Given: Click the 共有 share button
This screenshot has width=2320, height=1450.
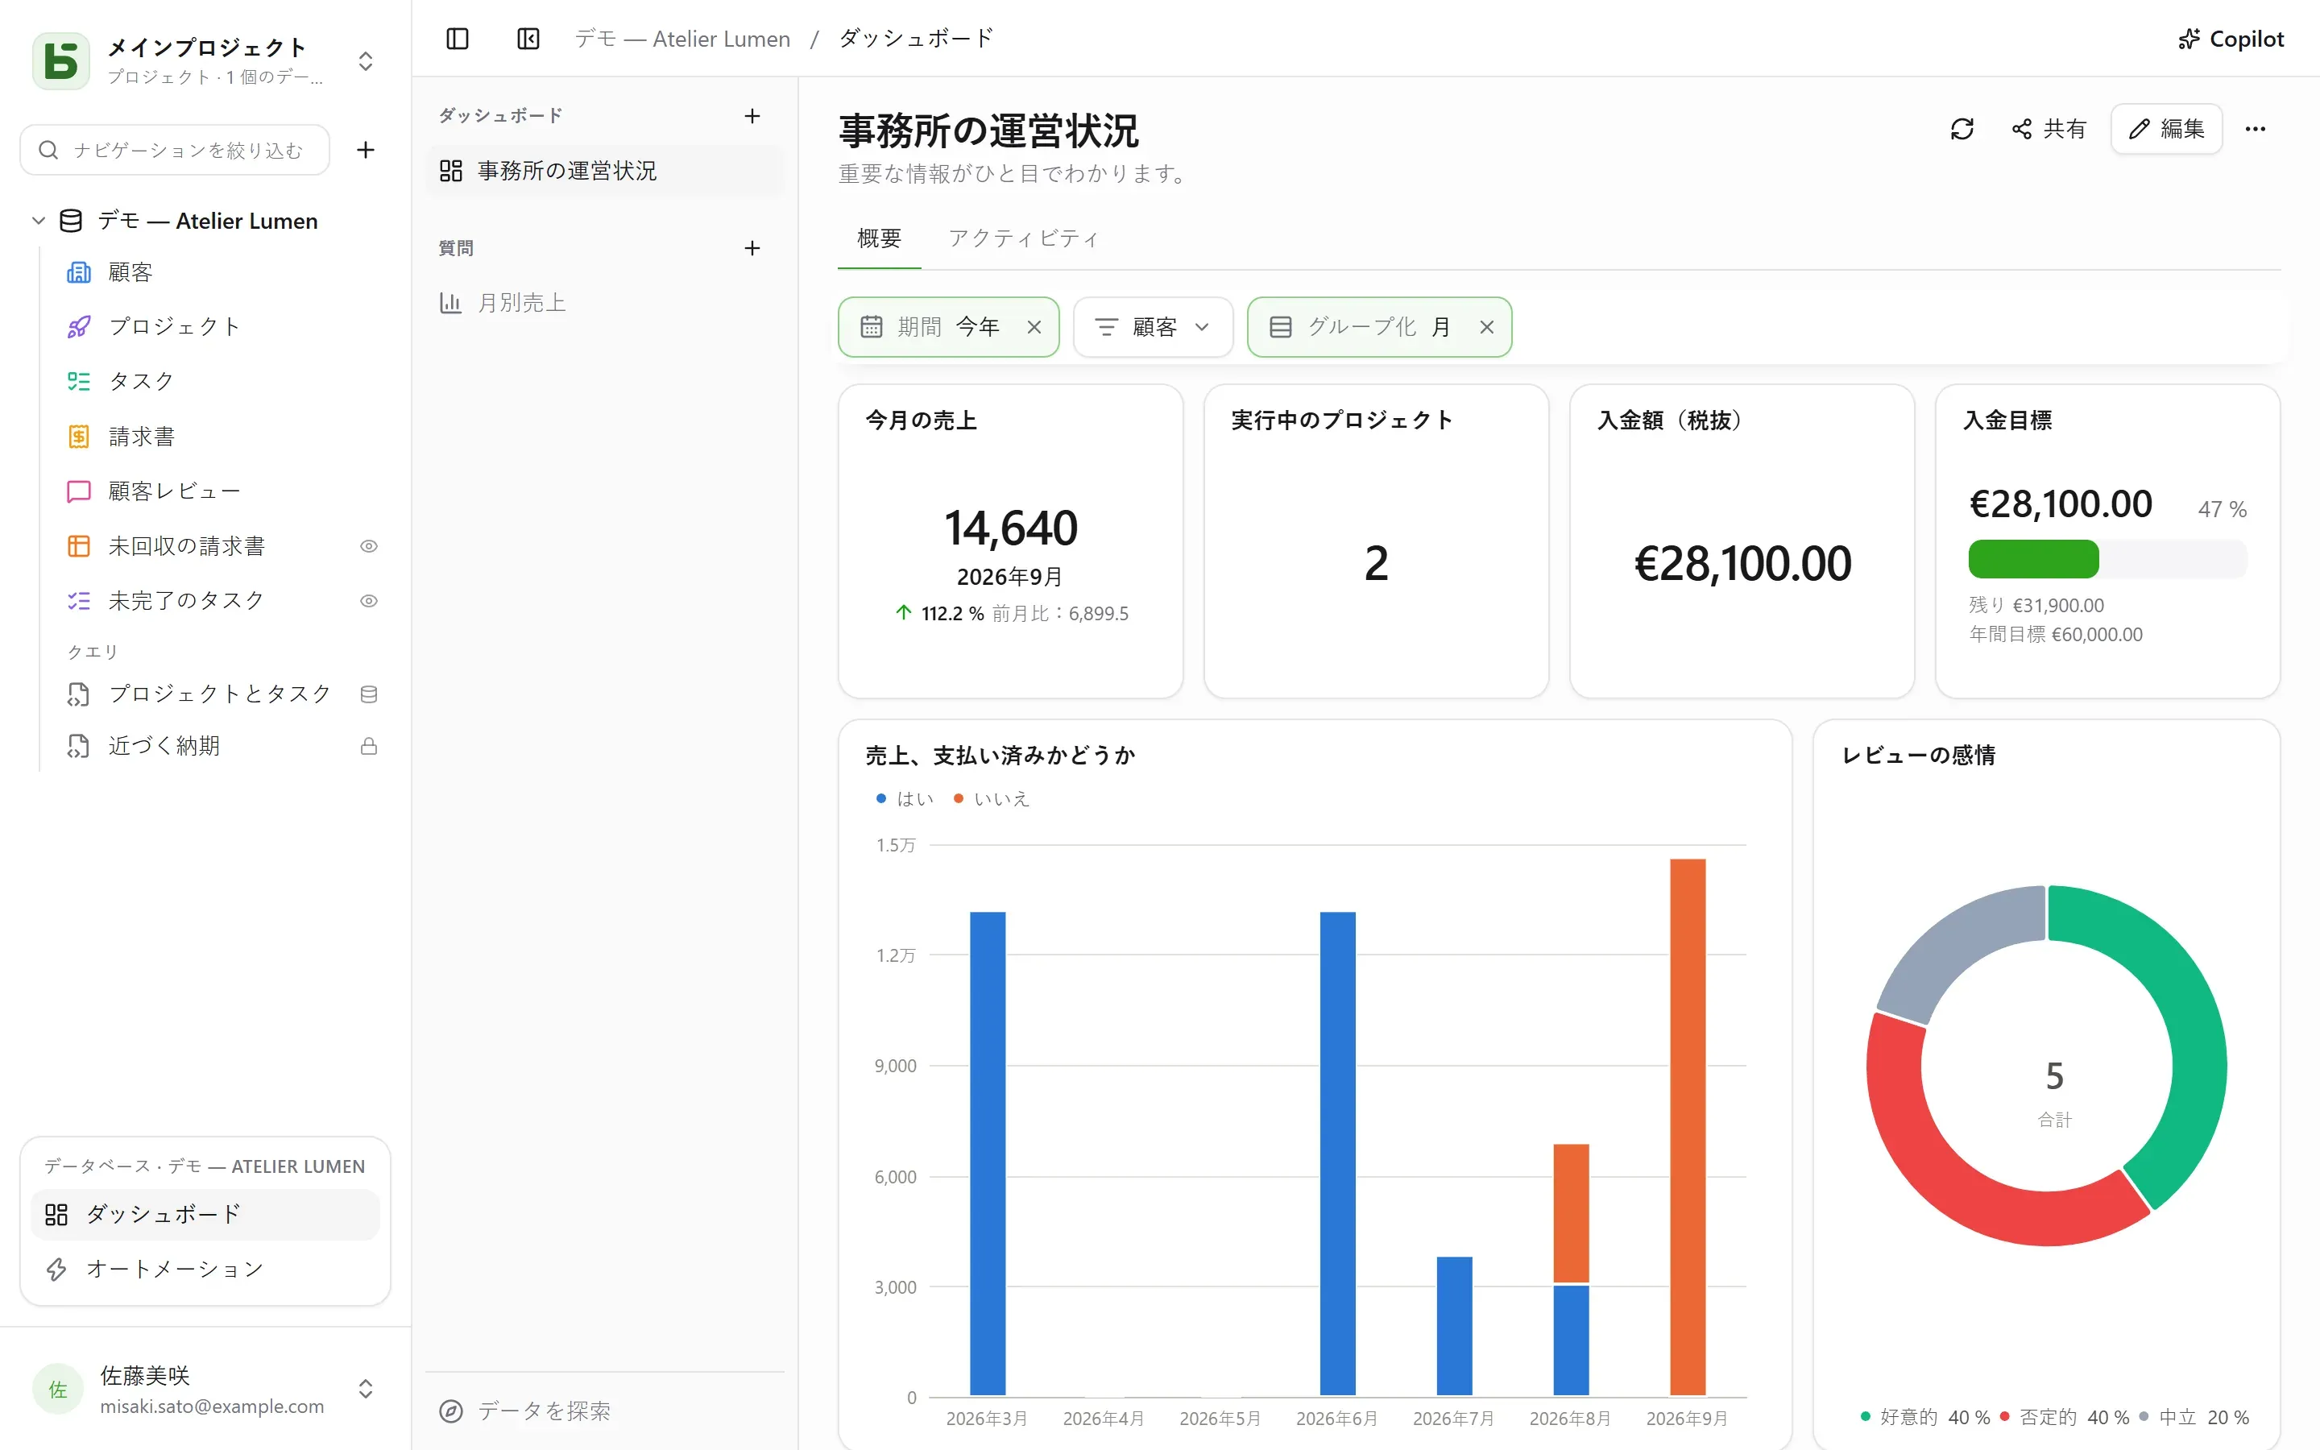Looking at the screenshot, I should 2049,129.
